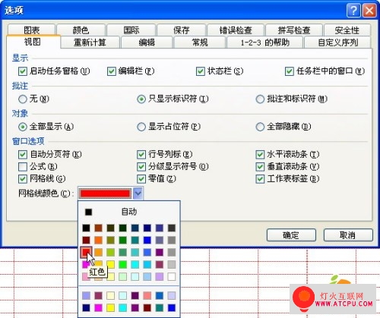Pick the automatic black color square
The width and height of the screenshot is (380, 318).
tap(88, 212)
